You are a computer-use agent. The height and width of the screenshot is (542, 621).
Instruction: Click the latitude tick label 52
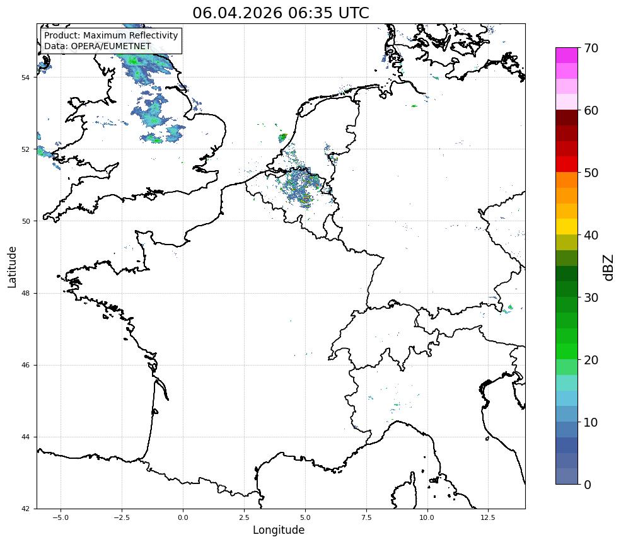25,149
